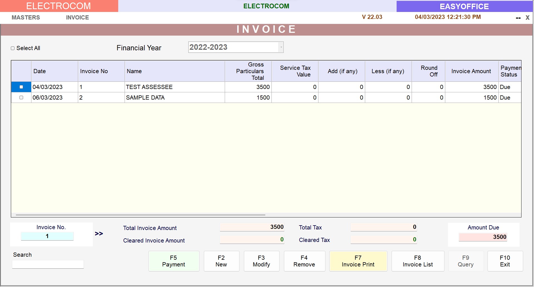Check the checkbox for TEST ASSESSEE row
This screenshot has width=534, height=287.
point(21,87)
